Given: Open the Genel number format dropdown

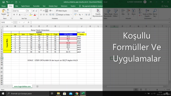Looking at the screenshot, I should tap(90, 11).
